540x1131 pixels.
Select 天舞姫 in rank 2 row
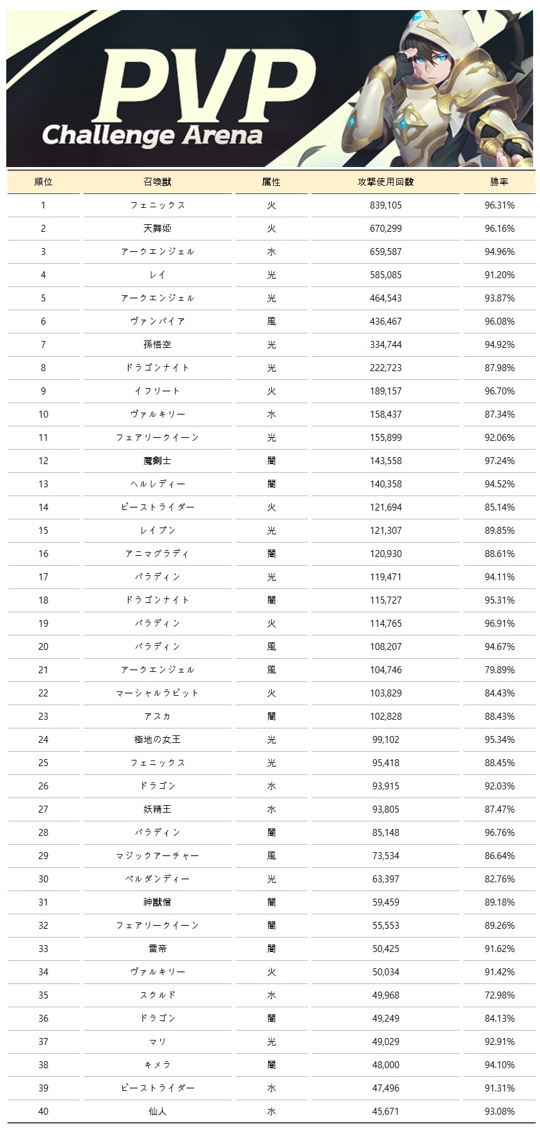tap(157, 229)
